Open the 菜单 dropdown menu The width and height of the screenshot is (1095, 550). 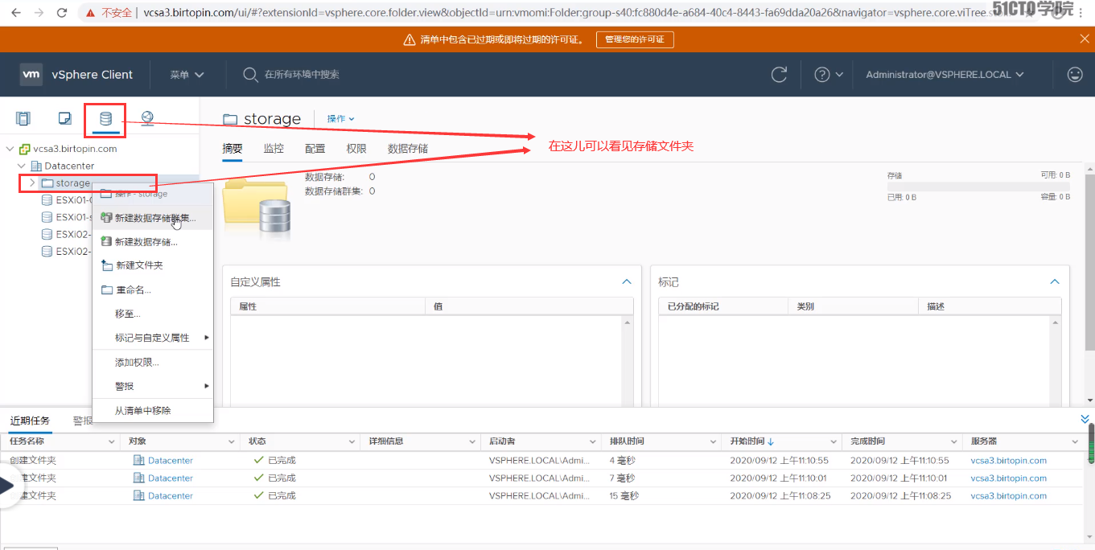[187, 75]
